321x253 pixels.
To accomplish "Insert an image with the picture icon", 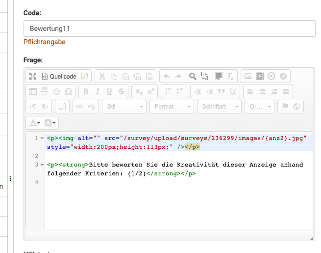I will pos(248,76).
